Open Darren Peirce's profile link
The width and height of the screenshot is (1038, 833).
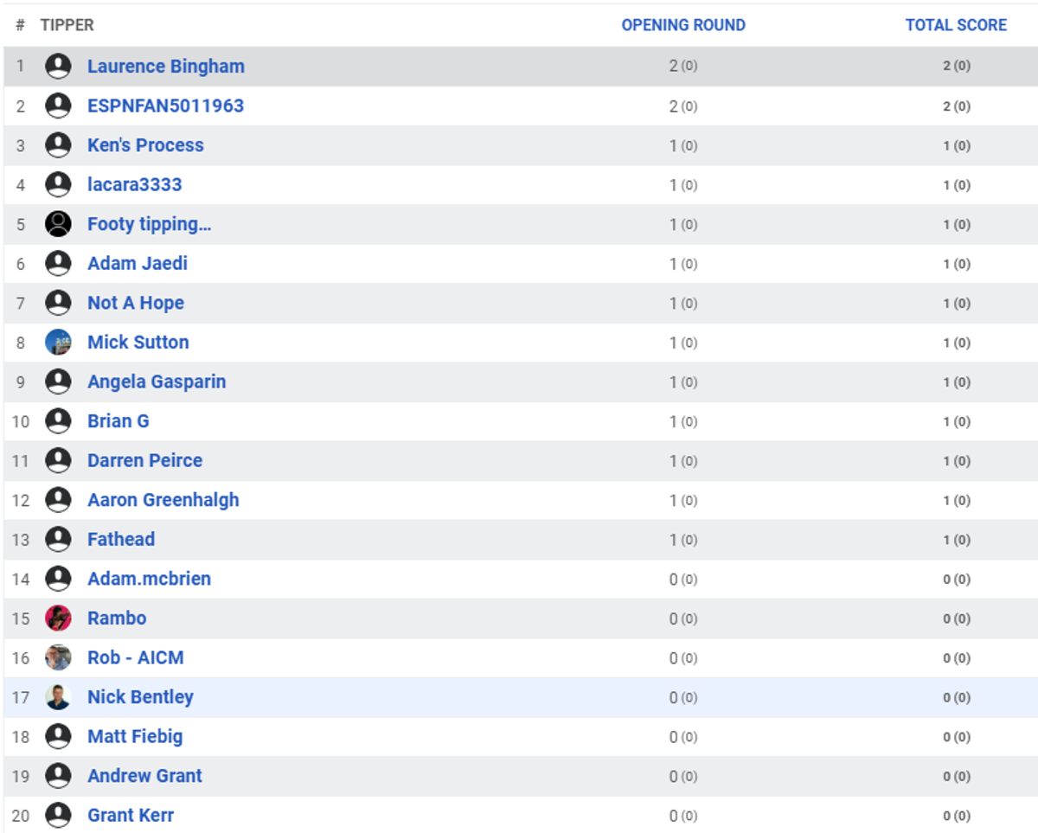(145, 461)
